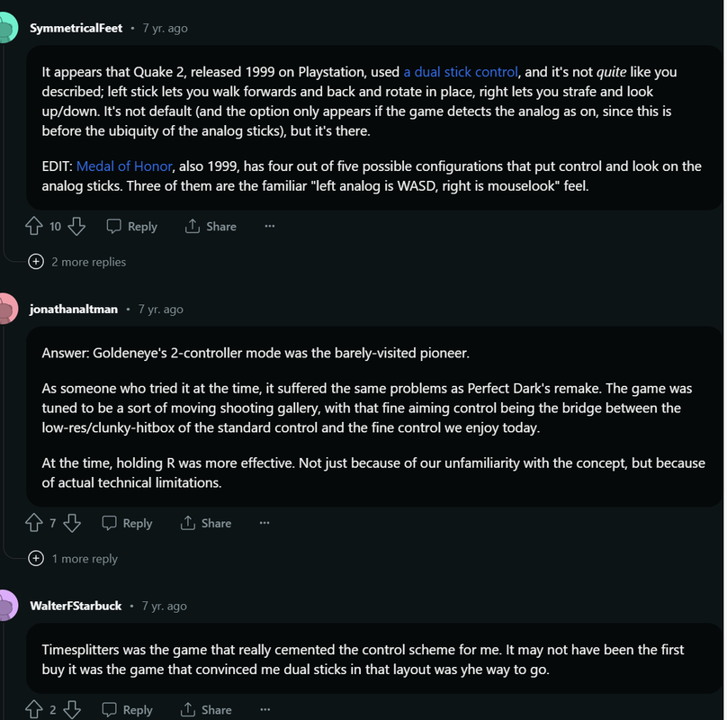
Task: Open jonathanaltman's avatar profile
Action: pos(7,310)
